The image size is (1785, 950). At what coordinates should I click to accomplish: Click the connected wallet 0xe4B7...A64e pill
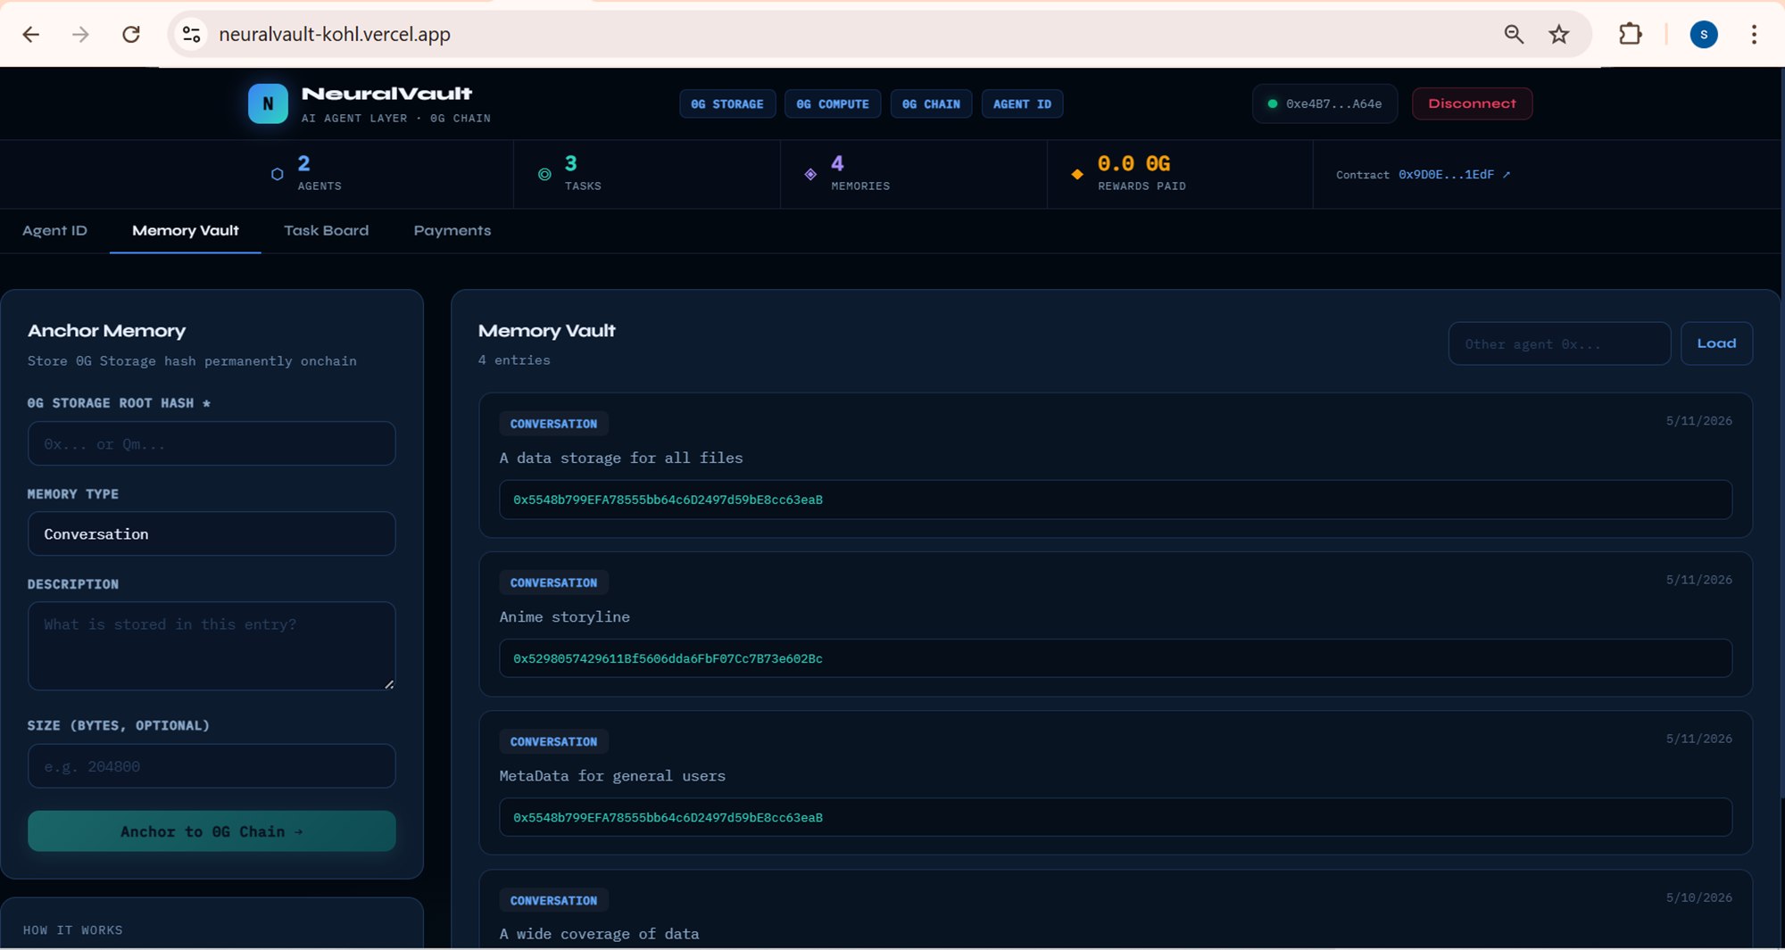pyautogui.click(x=1324, y=103)
